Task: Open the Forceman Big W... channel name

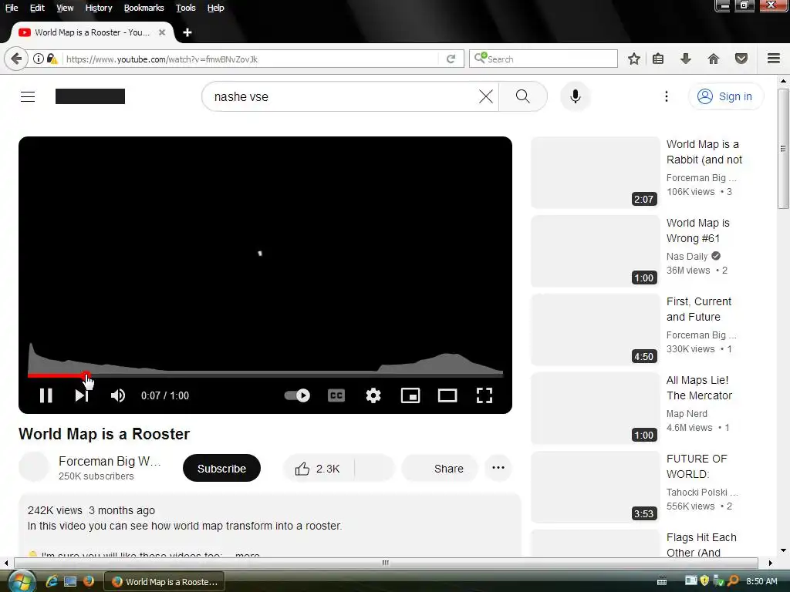Action: click(110, 461)
